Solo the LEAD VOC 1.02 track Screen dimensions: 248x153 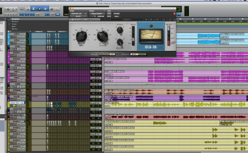point(14,106)
